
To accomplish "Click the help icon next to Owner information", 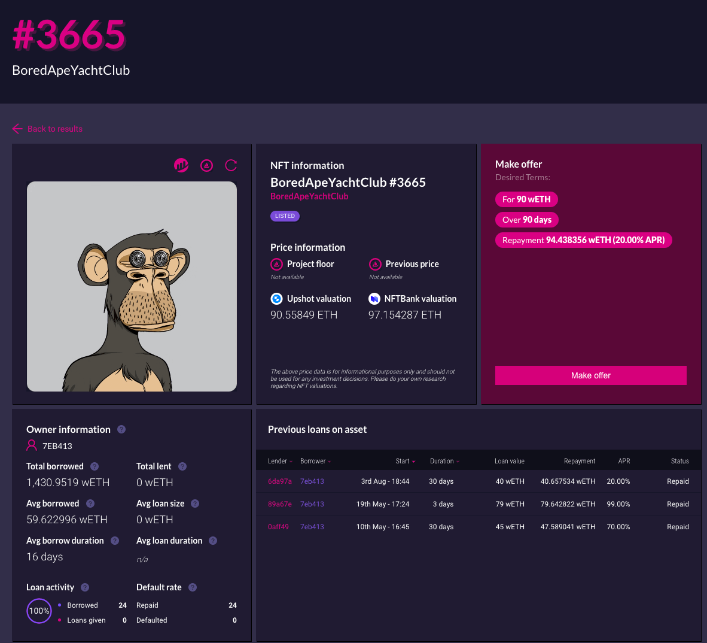I will [121, 429].
